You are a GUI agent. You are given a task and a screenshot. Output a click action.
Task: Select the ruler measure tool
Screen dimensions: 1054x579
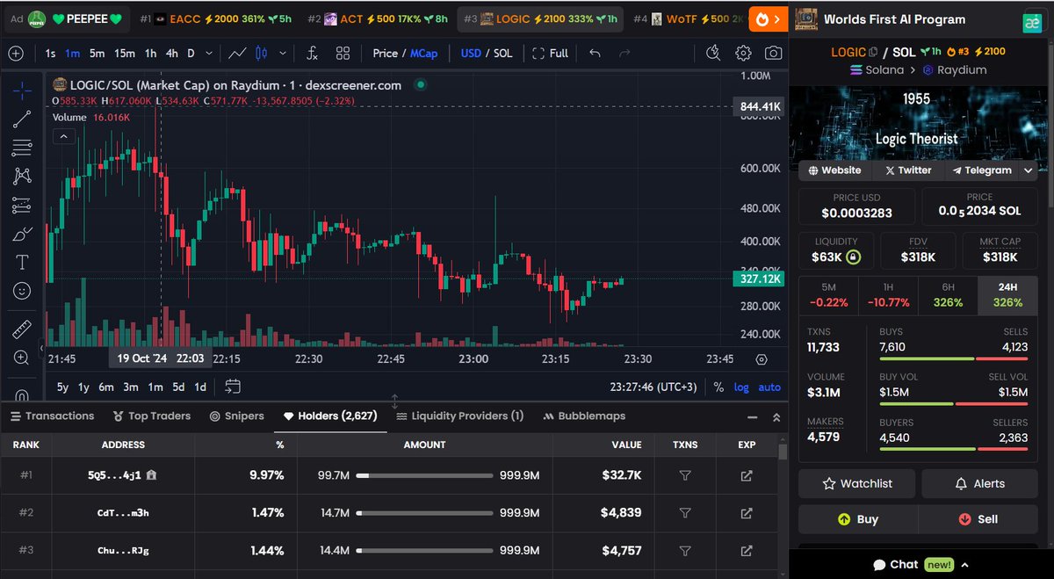[22, 329]
